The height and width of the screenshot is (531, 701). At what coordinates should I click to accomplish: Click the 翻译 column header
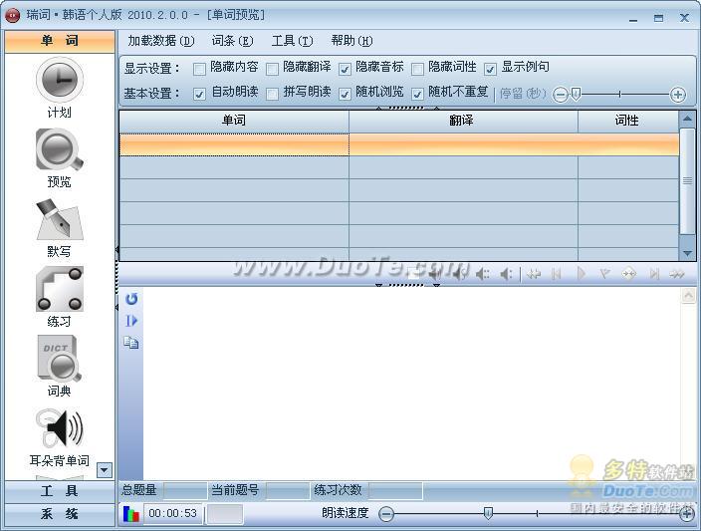pos(463,121)
